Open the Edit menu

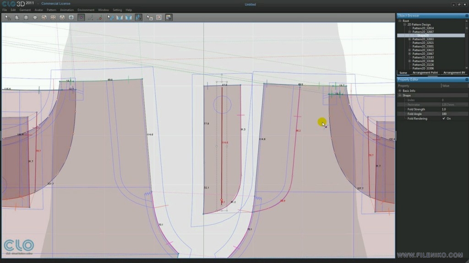tap(13, 10)
